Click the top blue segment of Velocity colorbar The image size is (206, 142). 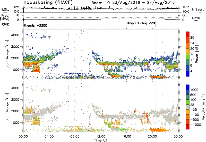pyautogui.click(x=188, y=87)
